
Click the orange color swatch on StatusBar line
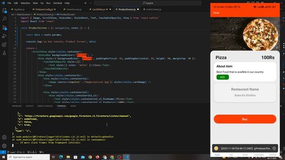81,55
